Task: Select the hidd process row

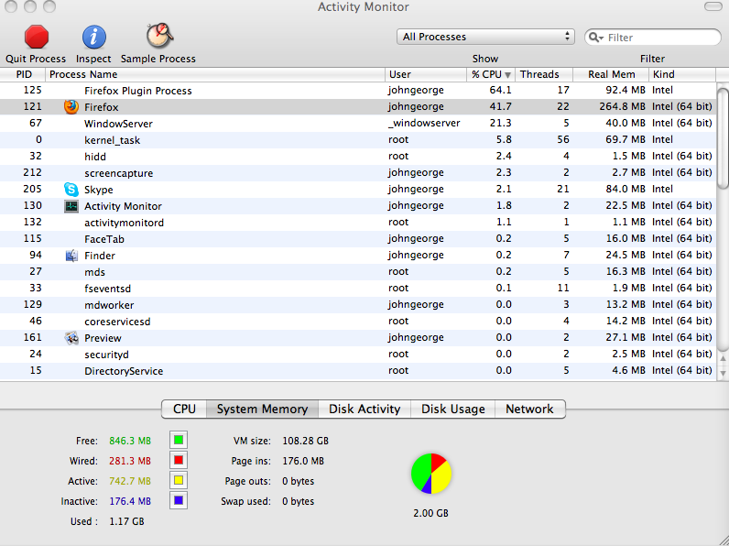Action: [x=358, y=157]
